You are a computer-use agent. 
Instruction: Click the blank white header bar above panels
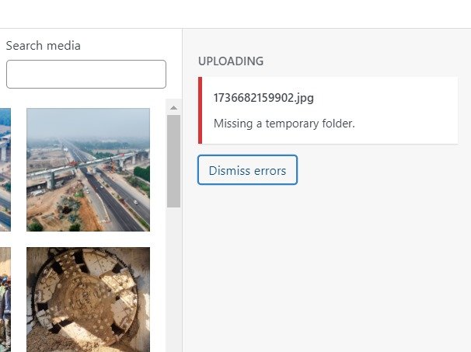point(235,14)
